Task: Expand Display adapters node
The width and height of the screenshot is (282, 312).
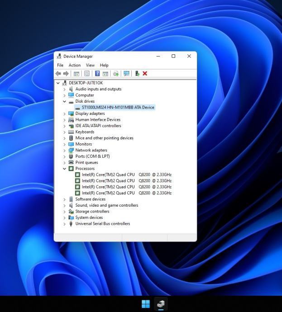Action: click(x=65, y=113)
